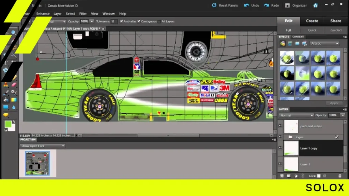
Task: Hide the Layer 1 copy layer
Action: [280, 148]
